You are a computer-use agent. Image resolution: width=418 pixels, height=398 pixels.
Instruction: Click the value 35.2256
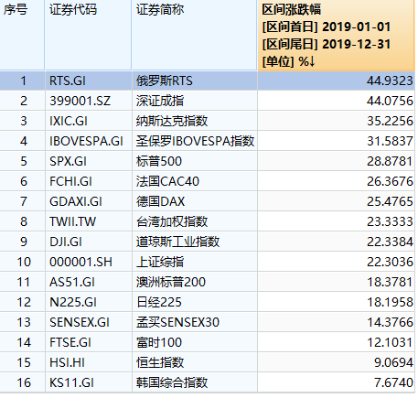coord(390,121)
